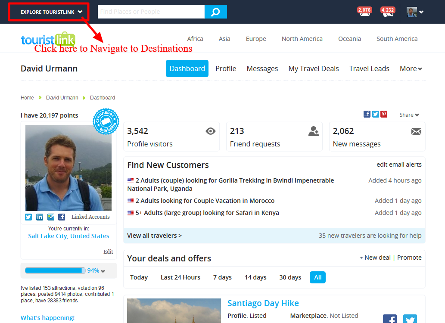The width and height of the screenshot is (445, 323).
Task: Navigate to Africa
Action: (x=195, y=39)
